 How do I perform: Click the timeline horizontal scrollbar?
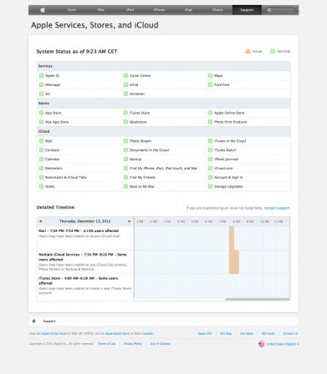tap(258, 299)
